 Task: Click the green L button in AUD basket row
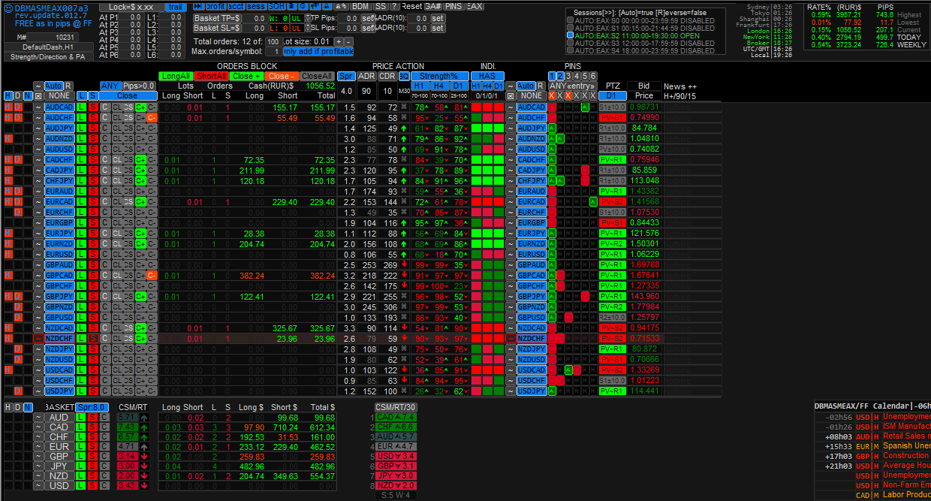tap(81, 417)
